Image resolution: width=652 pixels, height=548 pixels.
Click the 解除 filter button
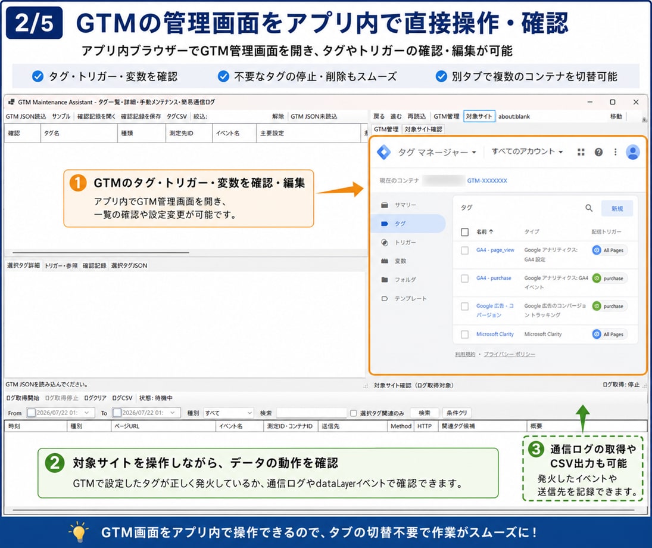pos(278,117)
